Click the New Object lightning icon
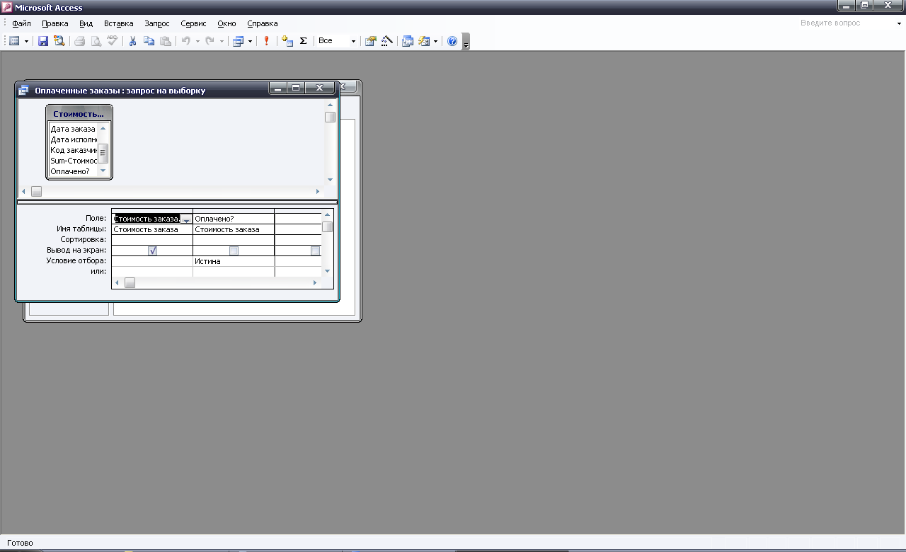Viewport: 906px width, 552px height. point(424,41)
